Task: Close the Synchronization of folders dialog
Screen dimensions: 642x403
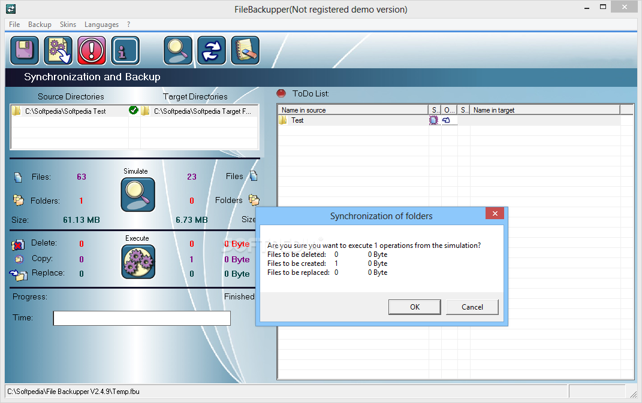Action: (x=495, y=214)
